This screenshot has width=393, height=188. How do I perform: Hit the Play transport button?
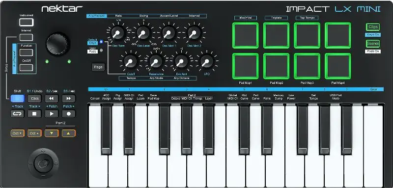click(x=52, y=114)
